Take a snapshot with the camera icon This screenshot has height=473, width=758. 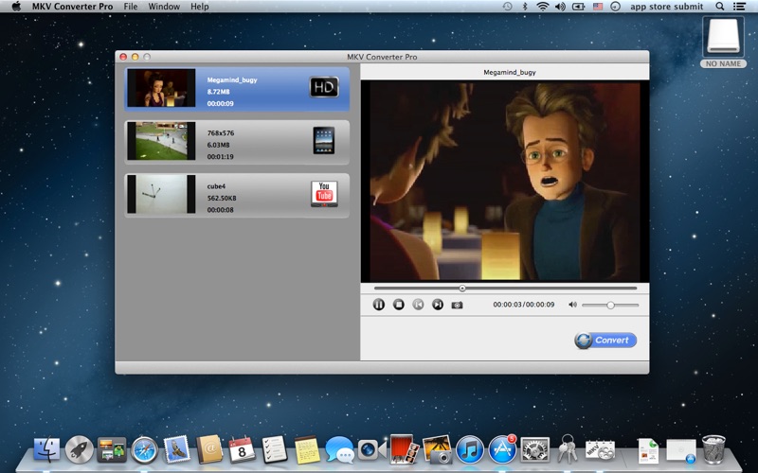pos(457,305)
